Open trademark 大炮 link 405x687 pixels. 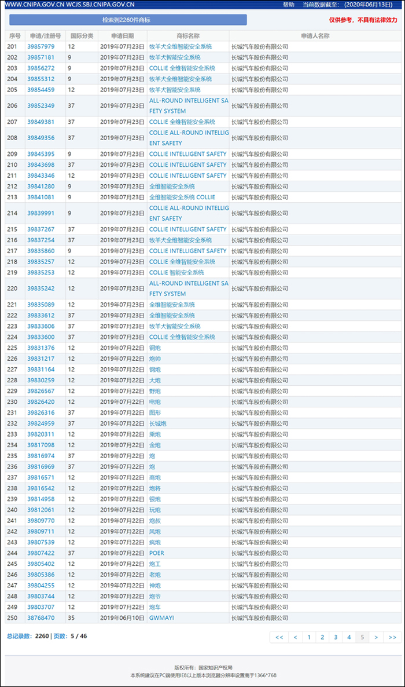[x=155, y=381]
